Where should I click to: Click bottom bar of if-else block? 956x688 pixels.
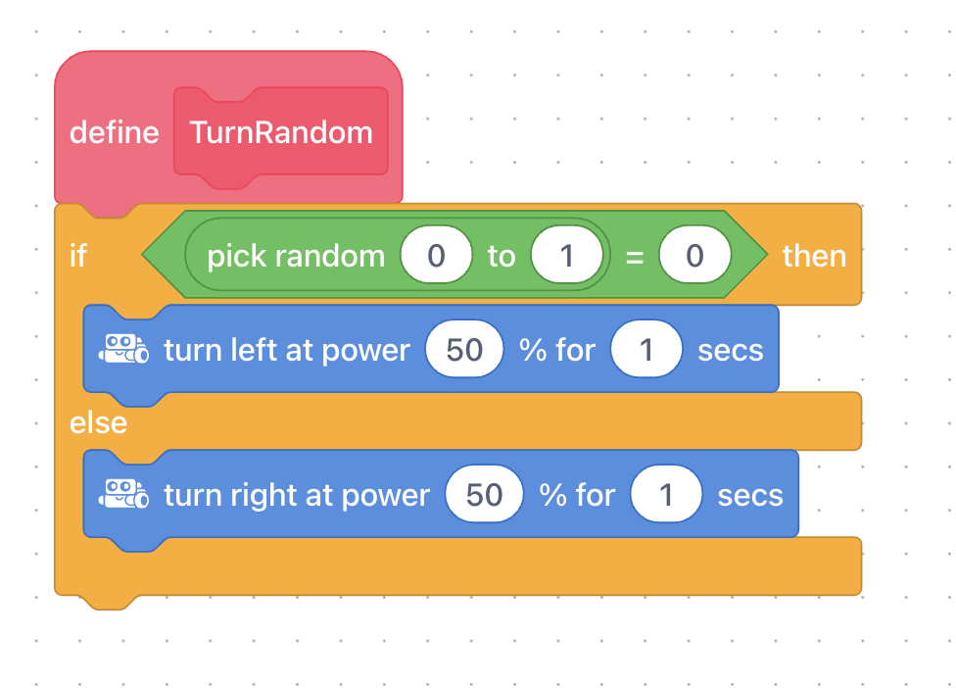click(x=457, y=567)
